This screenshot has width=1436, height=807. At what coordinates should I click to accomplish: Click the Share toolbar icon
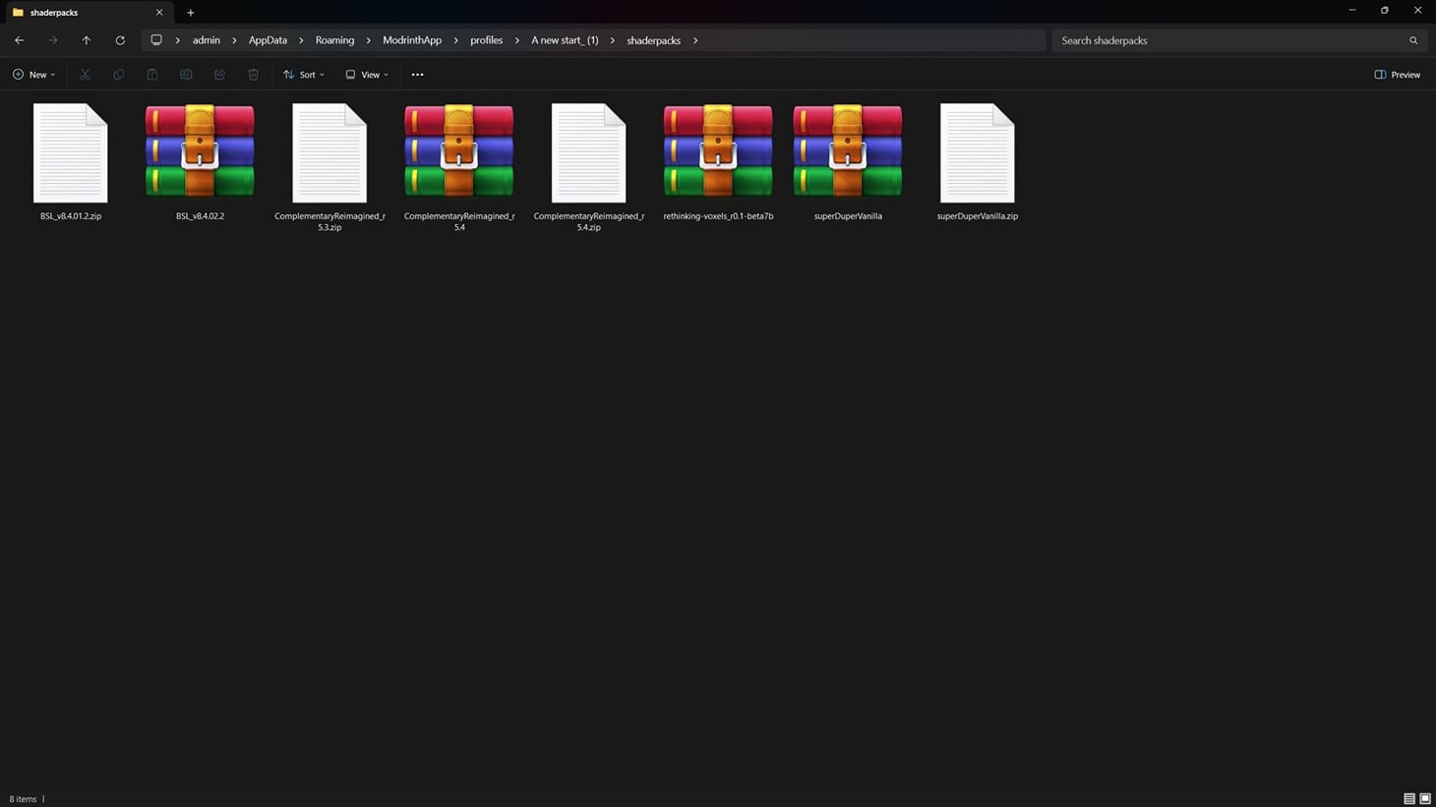tap(219, 75)
